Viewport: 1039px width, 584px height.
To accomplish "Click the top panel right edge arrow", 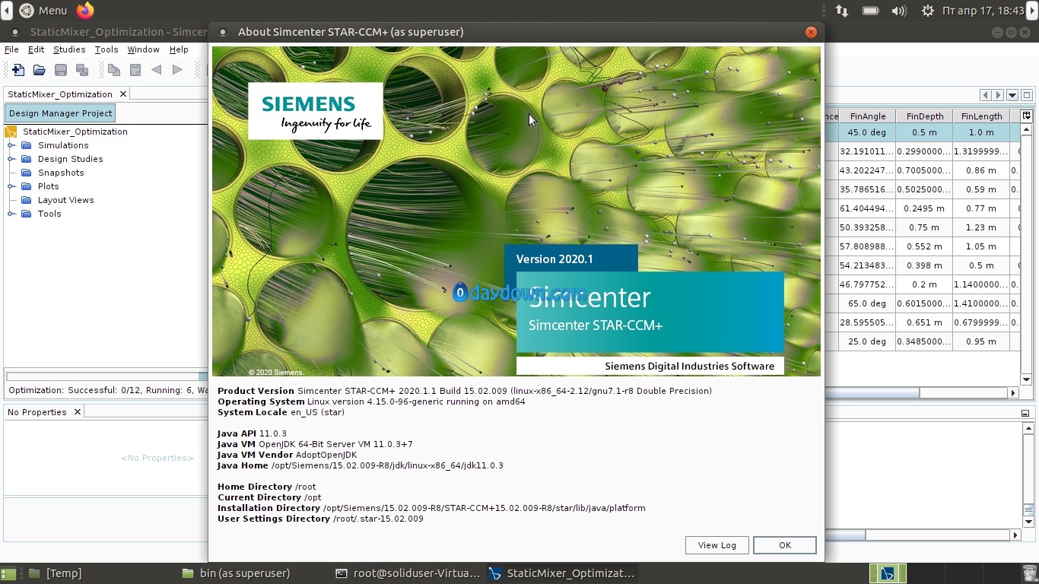I will tap(1032, 11).
